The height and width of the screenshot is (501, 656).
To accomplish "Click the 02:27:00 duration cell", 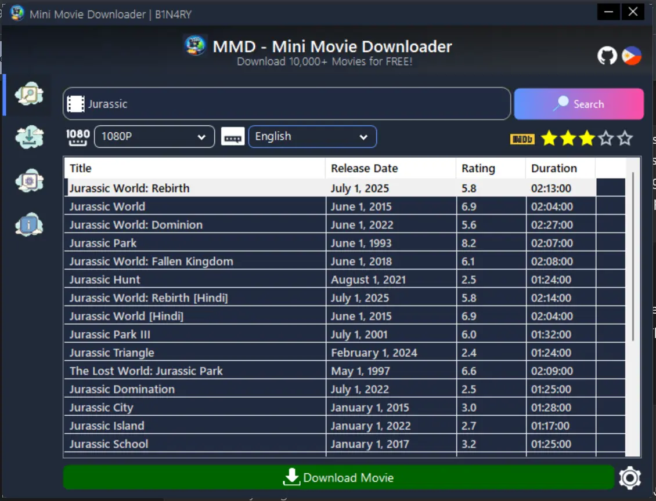I will click(x=561, y=225).
